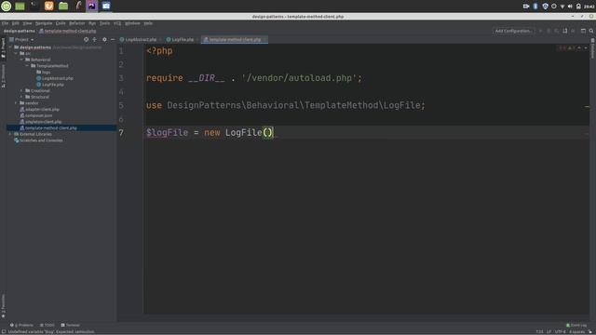The width and height of the screenshot is (596, 335).
Task: Open the TODO tool window button
Action: click(47, 325)
